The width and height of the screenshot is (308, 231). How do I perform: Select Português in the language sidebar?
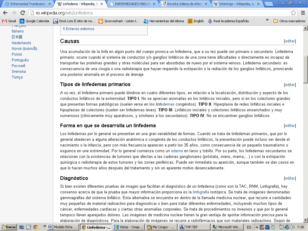click(20, 60)
